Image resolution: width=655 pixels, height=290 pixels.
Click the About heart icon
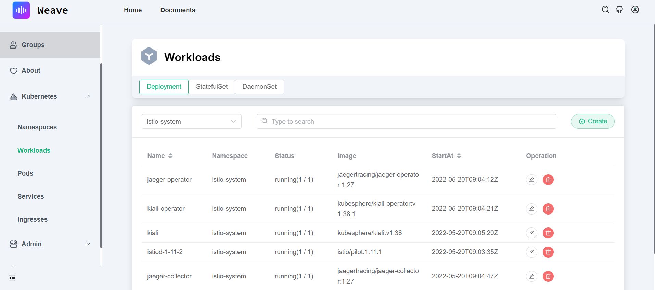14,71
